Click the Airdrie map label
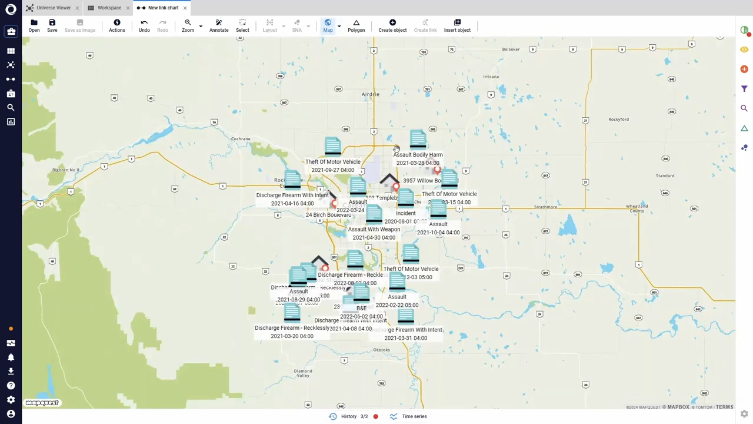 [371, 94]
